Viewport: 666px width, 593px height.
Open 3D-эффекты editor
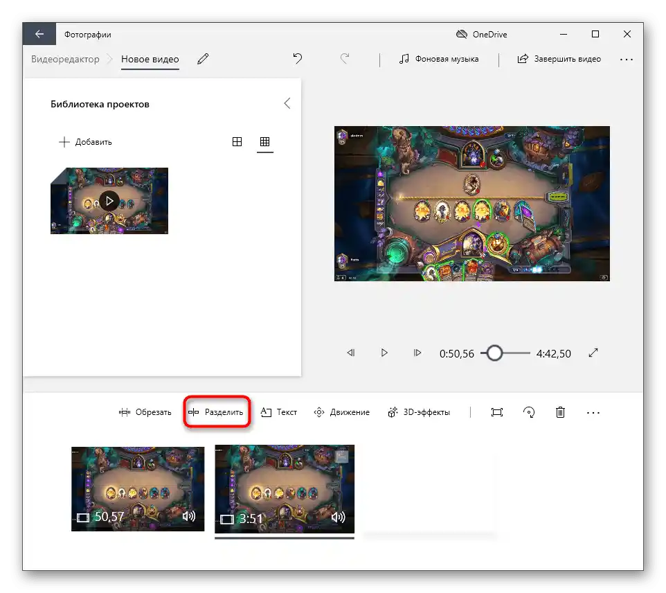coord(419,412)
